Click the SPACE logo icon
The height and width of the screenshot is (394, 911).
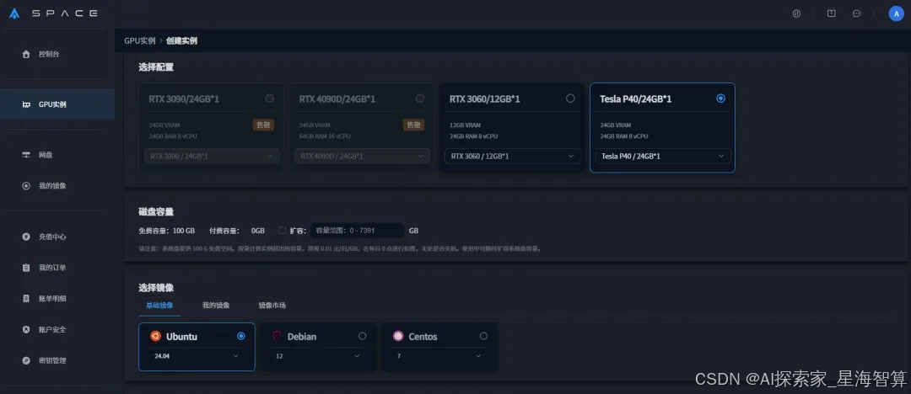click(14, 13)
